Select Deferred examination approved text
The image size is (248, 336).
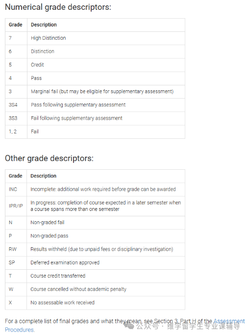click(65, 262)
